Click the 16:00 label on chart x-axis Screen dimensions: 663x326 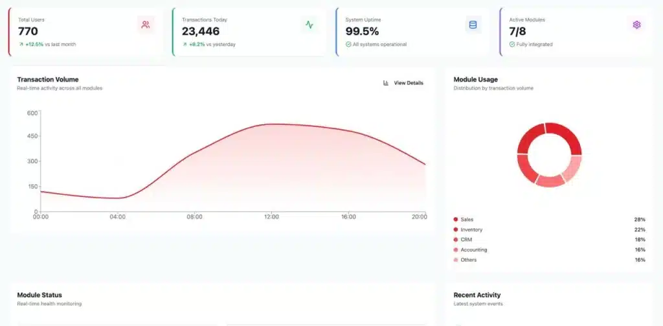pyautogui.click(x=348, y=216)
